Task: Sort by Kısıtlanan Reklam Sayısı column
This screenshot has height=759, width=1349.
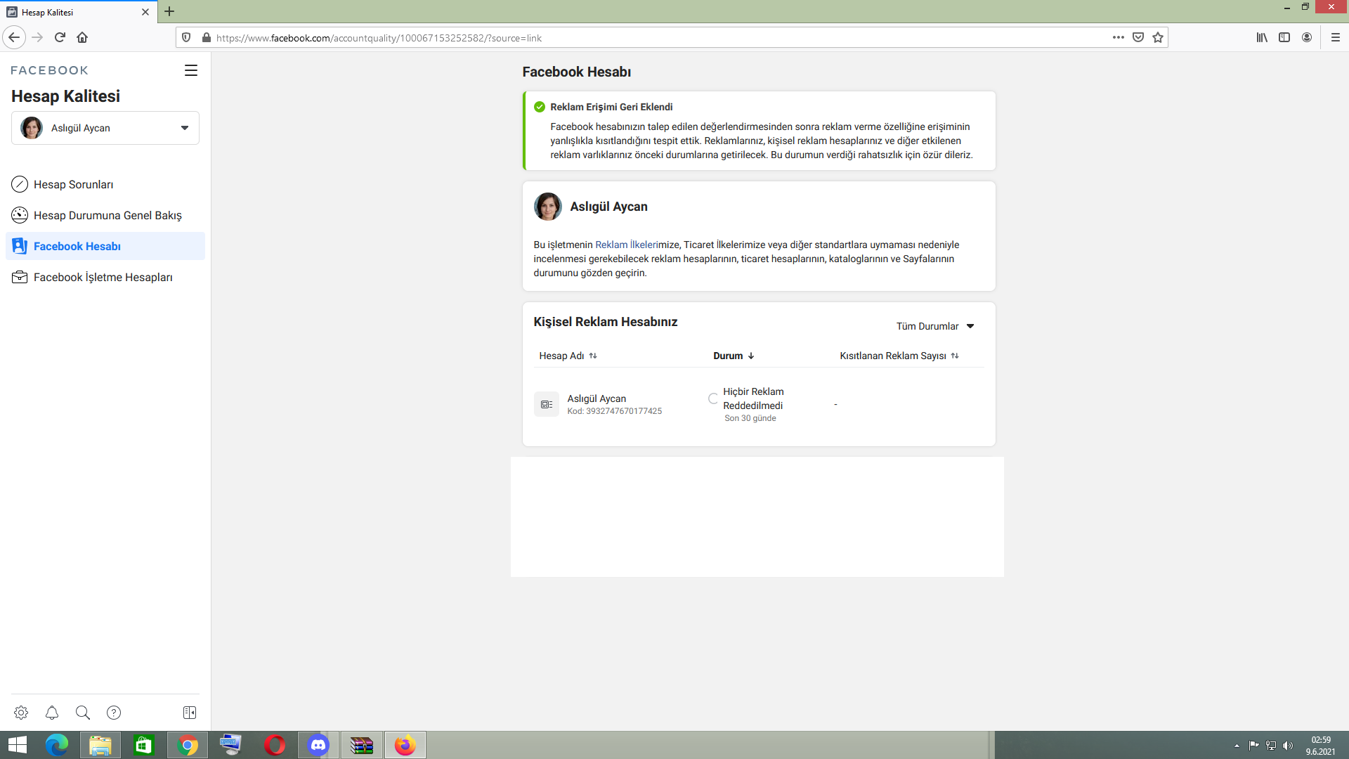Action: [x=899, y=356]
